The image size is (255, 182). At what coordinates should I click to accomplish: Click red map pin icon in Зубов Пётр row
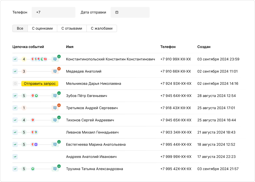click(x=33, y=96)
